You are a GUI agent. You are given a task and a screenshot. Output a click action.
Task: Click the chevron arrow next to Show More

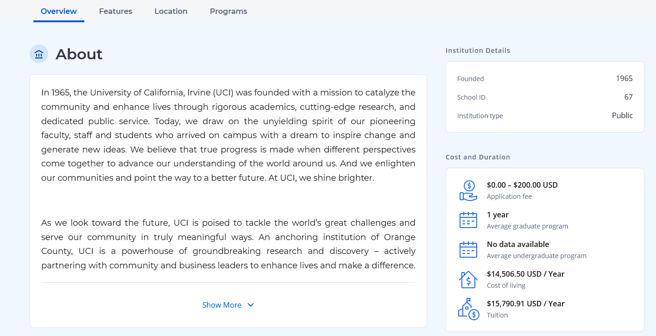[x=251, y=305]
